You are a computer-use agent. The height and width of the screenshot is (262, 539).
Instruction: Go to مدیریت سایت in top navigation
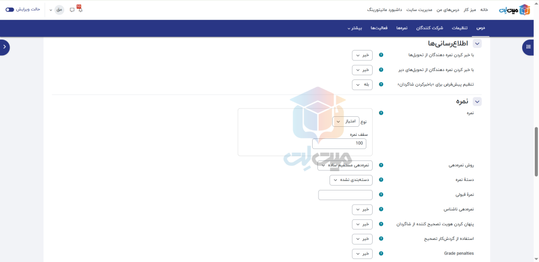420,9
